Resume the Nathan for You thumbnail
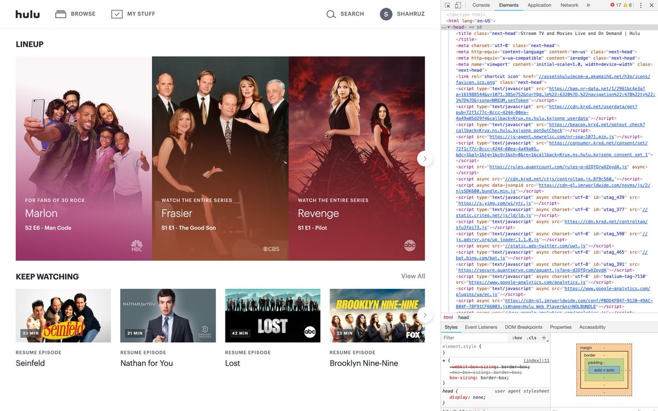The image size is (658, 411). [168, 316]
